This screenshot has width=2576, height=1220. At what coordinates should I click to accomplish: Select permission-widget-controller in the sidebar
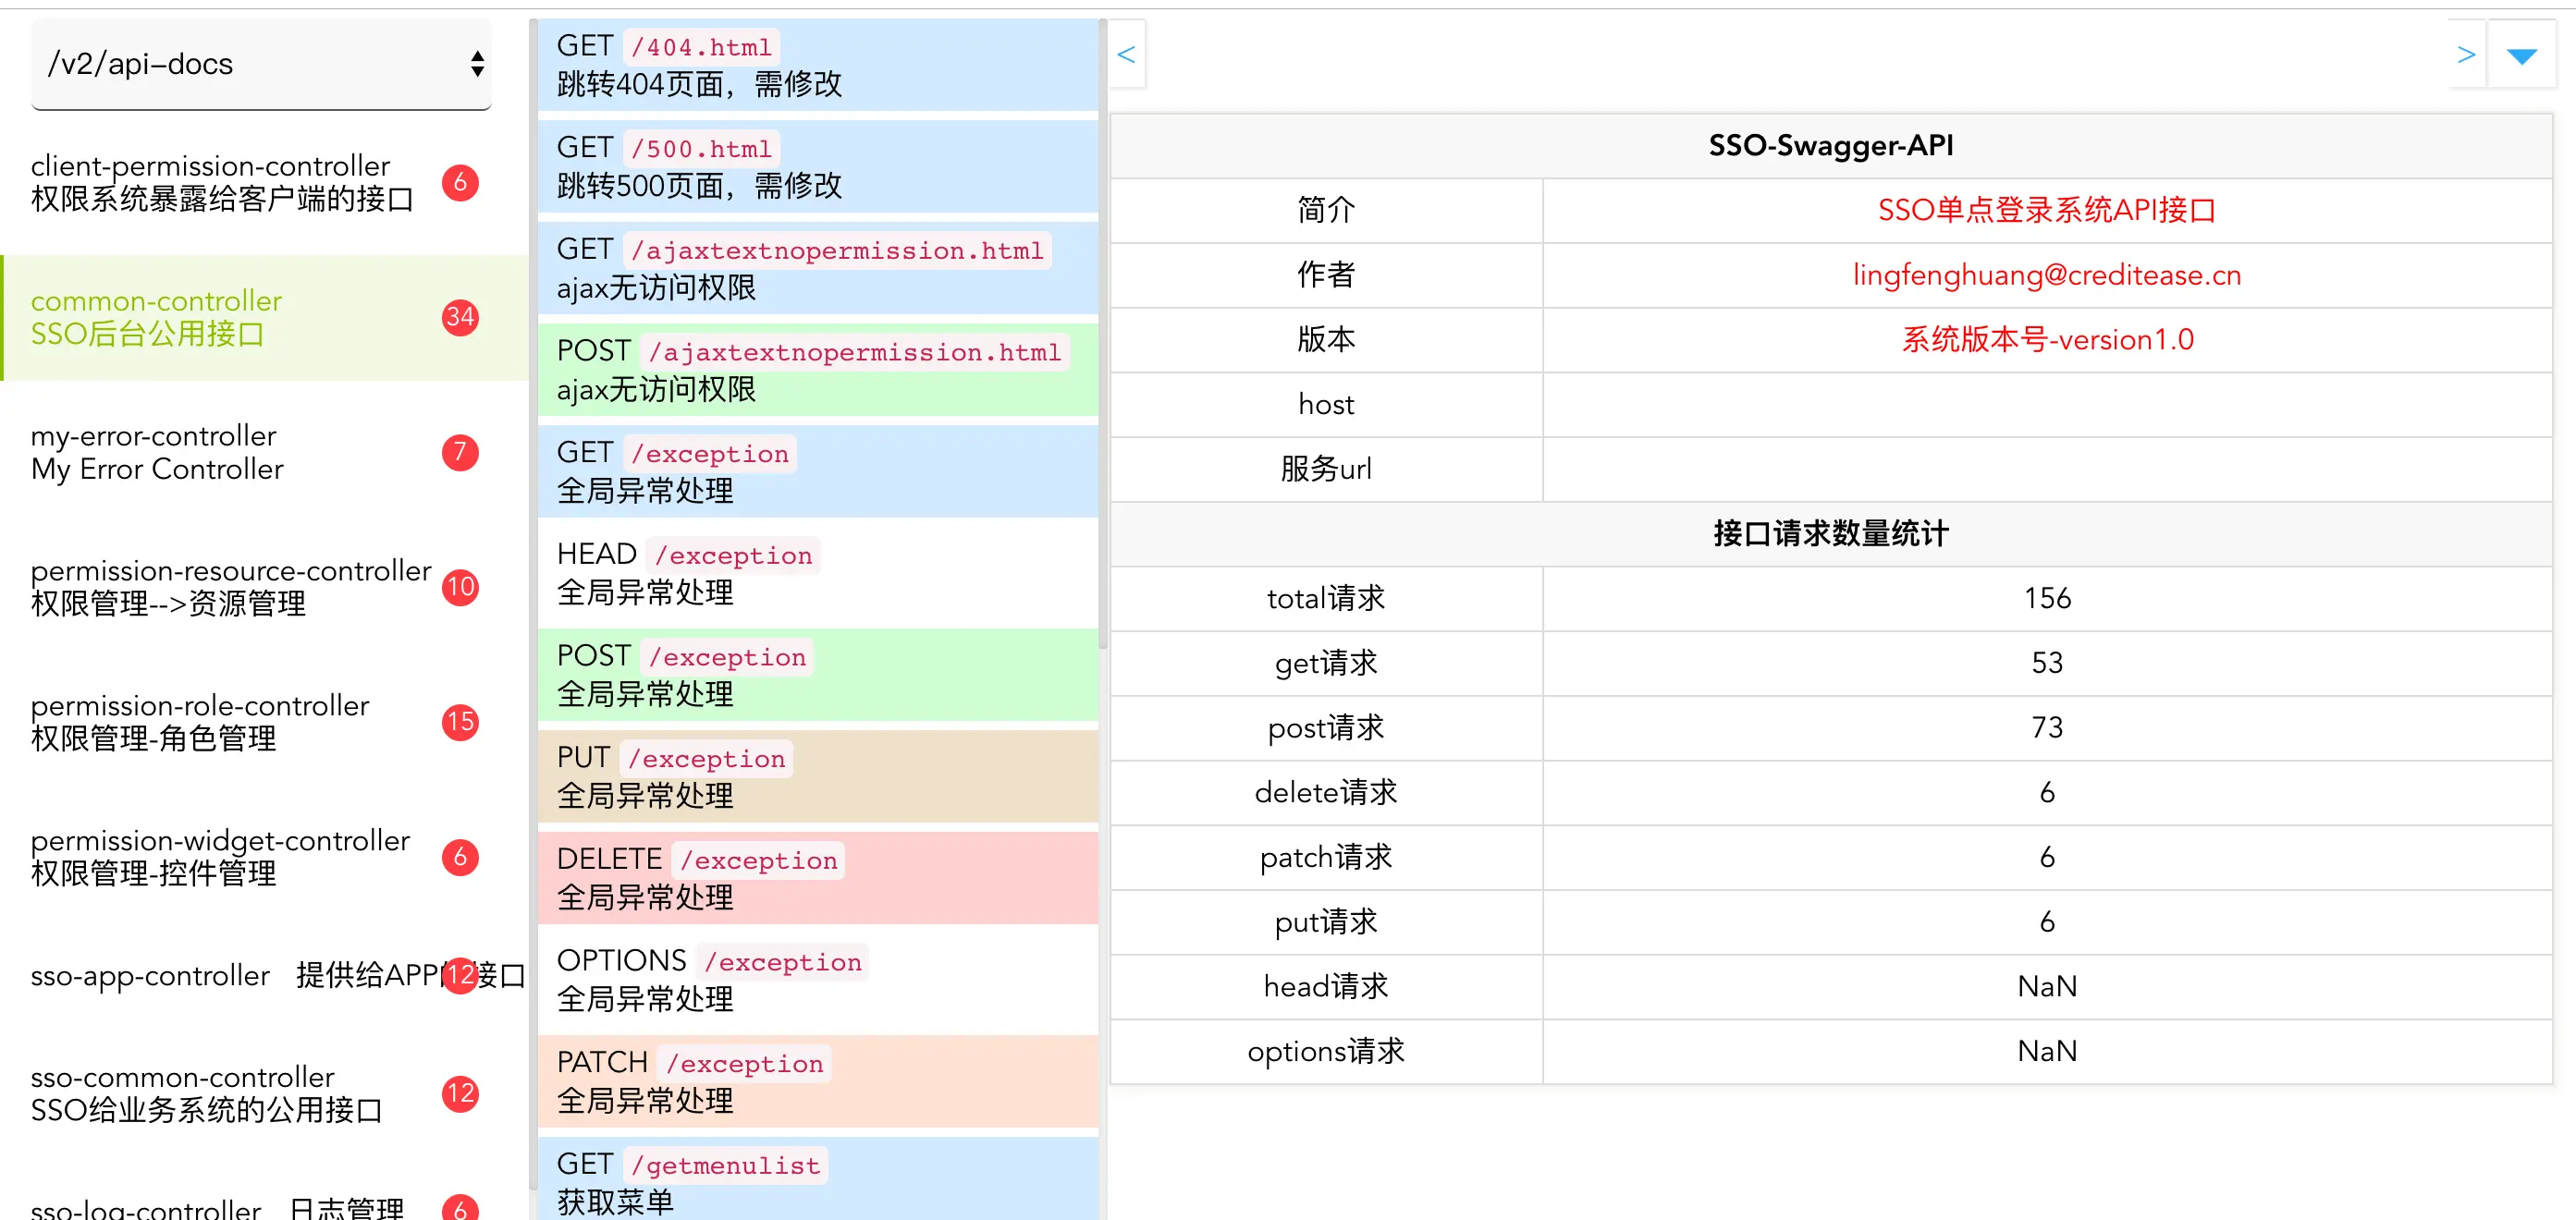point(220,858)
